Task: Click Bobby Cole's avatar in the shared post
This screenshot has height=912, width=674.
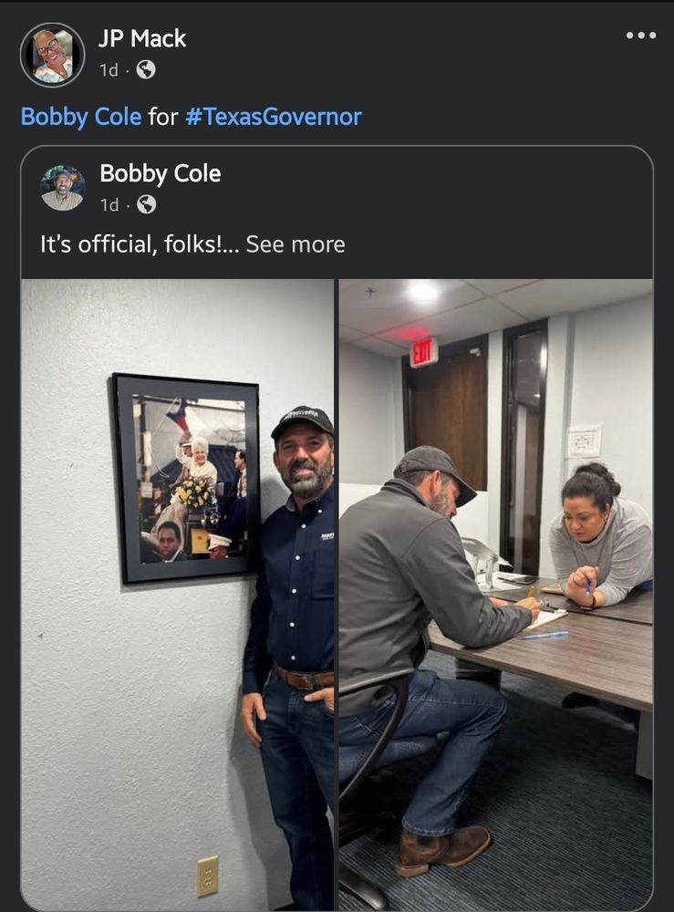Action: point(62,188)
